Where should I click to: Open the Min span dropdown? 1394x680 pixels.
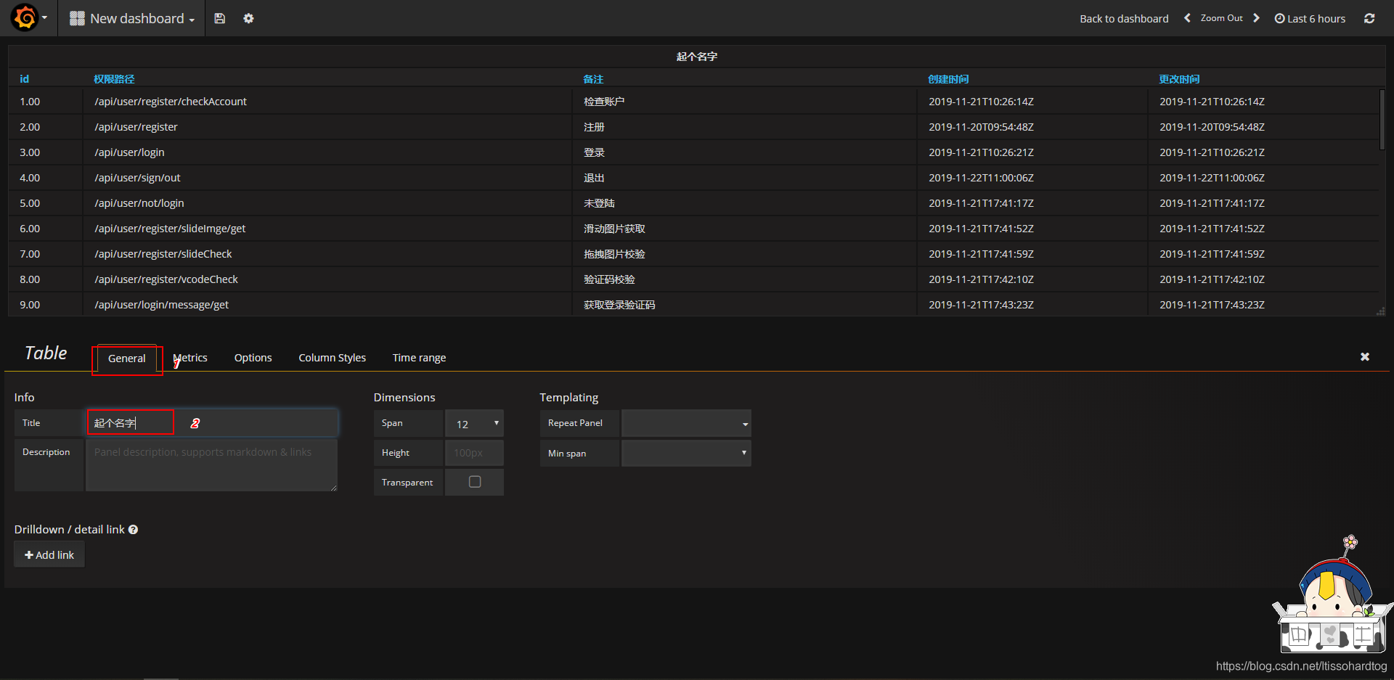[686, 453]
